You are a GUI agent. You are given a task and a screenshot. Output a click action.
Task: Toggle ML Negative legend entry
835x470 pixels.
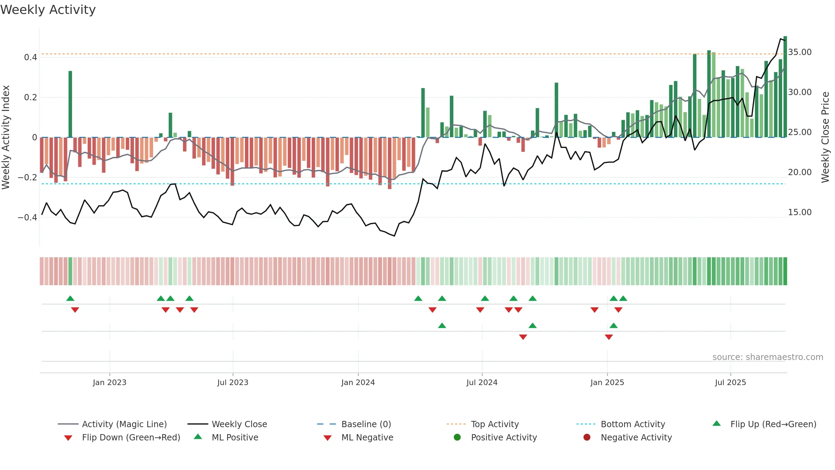point(358,437)
